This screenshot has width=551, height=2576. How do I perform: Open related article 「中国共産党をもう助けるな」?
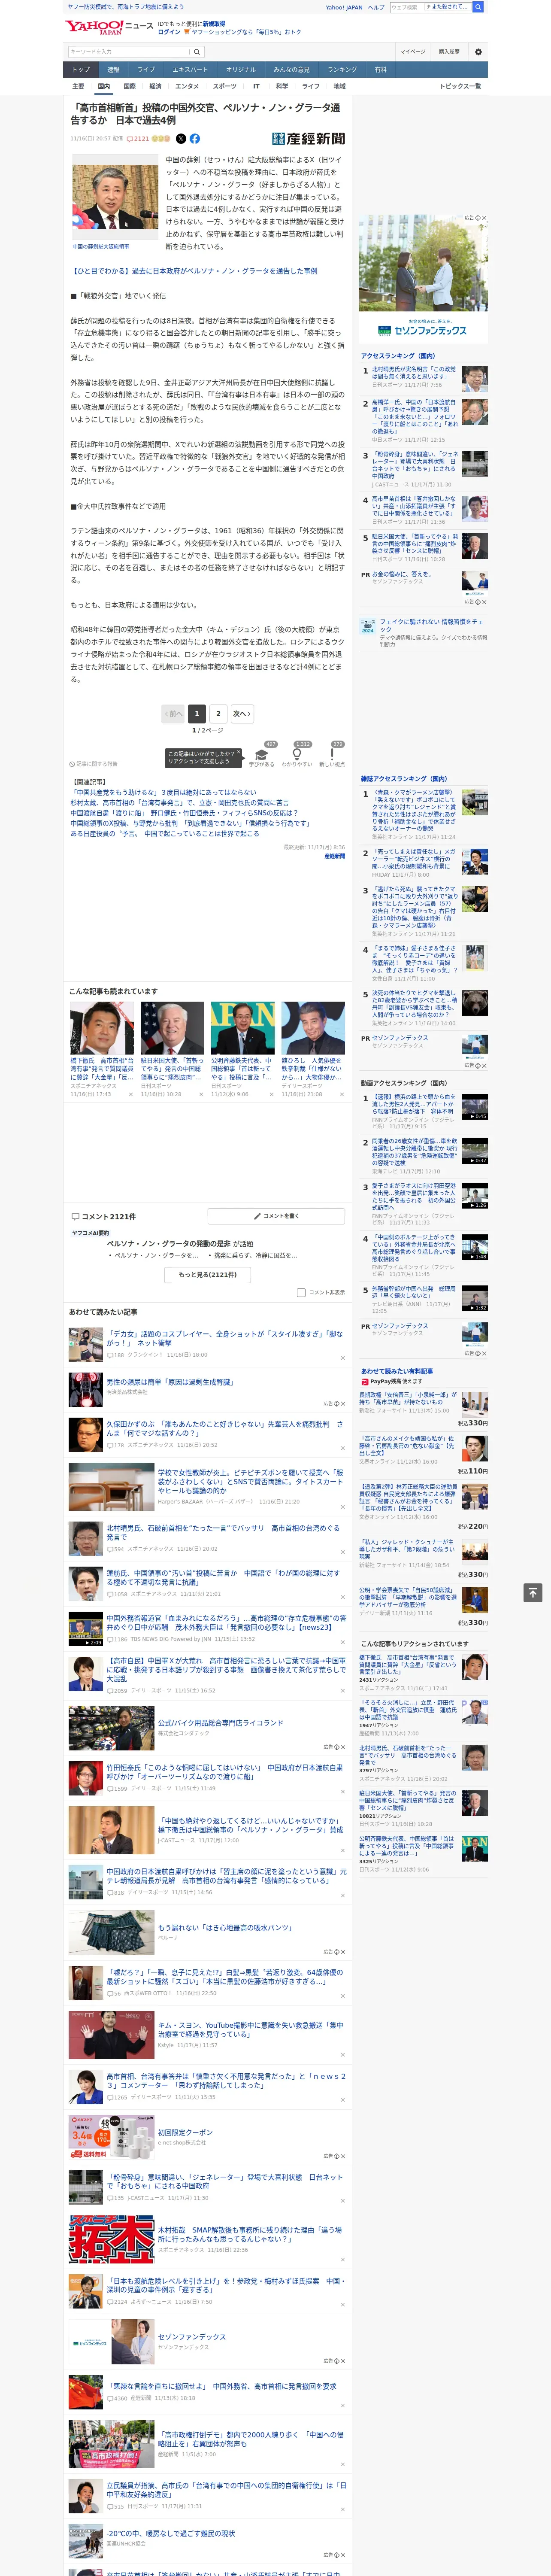[x=163, y=792]
